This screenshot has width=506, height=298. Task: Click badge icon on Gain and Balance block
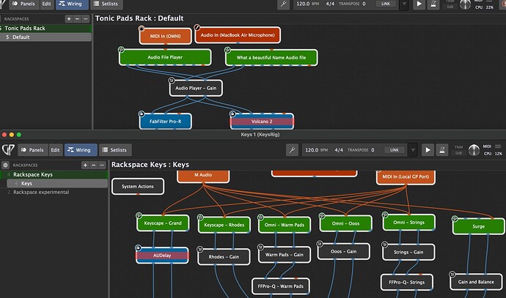[x=452, y=274]
